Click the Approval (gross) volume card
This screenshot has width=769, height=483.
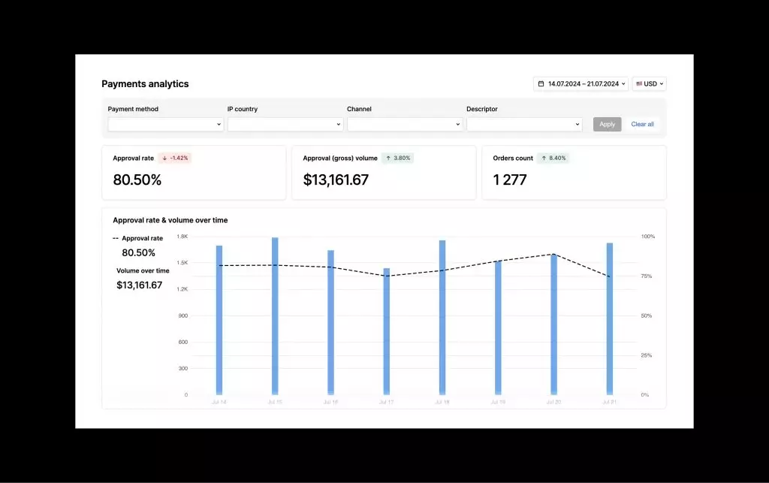(x=384, y=173)
